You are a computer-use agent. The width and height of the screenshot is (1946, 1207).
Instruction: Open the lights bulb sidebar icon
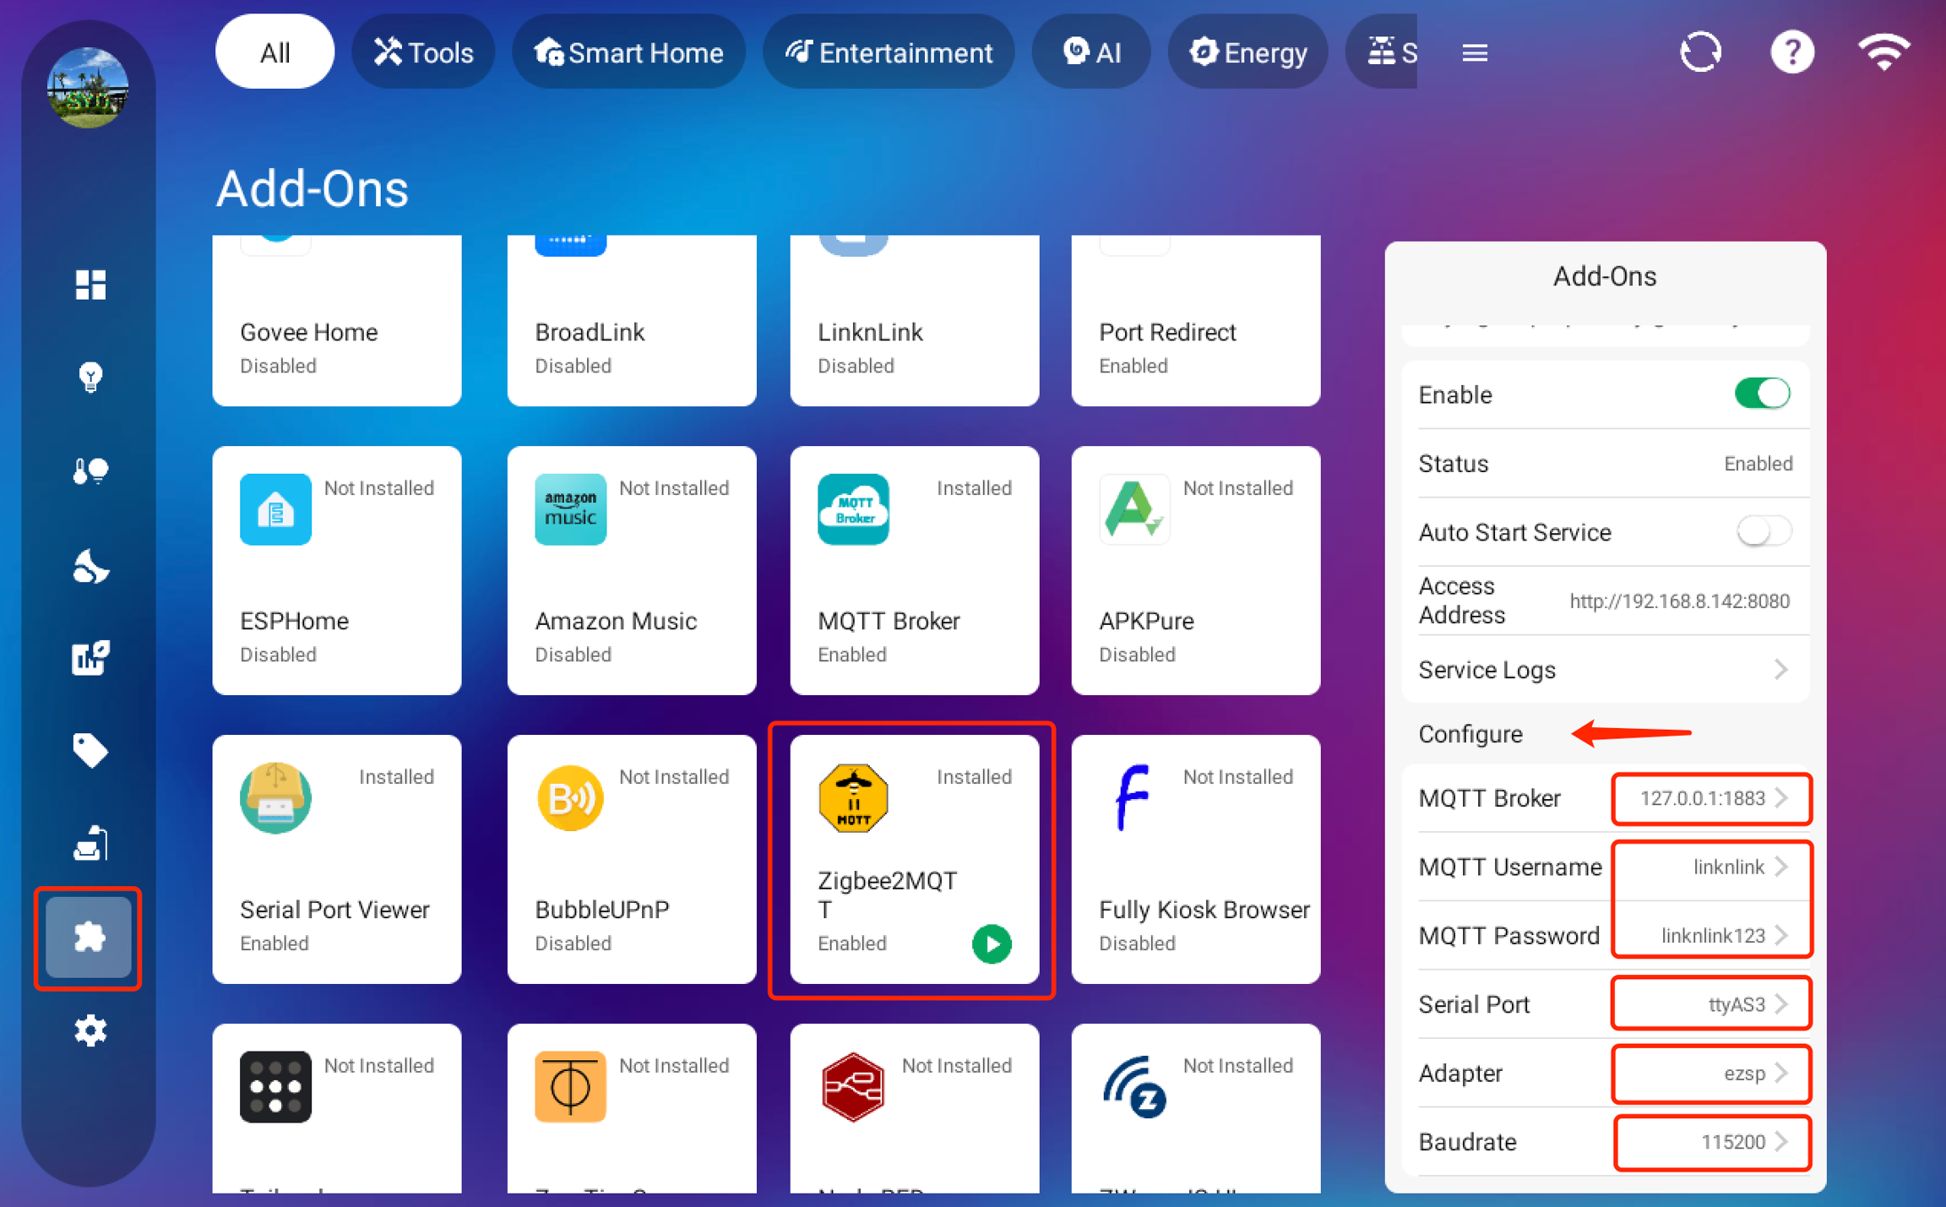pyautogui.click(x=90, y=377)
